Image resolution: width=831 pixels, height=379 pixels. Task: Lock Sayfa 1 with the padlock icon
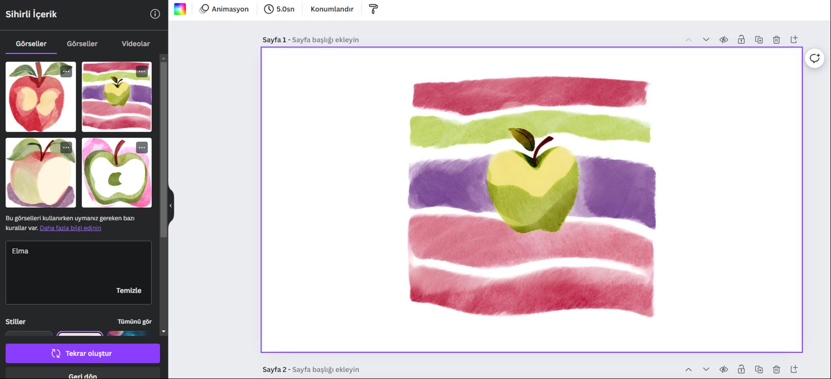[x=741, y=40]
